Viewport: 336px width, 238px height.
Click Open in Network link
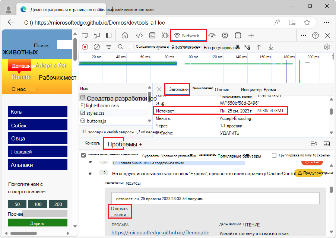coord(120,212)
